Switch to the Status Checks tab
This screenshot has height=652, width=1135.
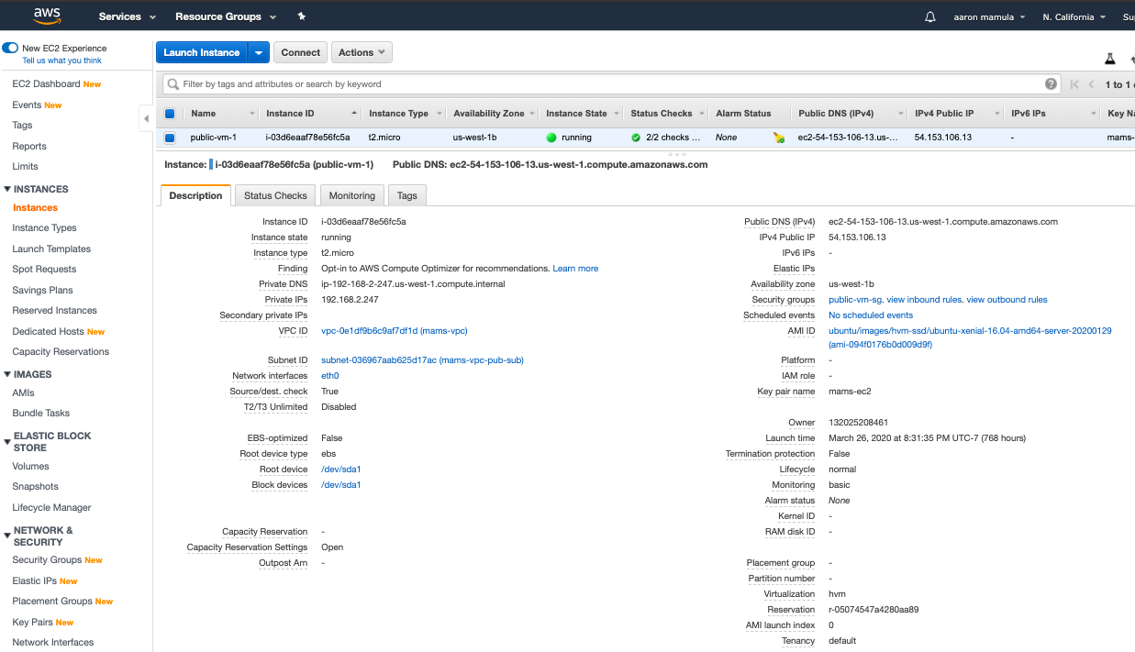(275, 195)
